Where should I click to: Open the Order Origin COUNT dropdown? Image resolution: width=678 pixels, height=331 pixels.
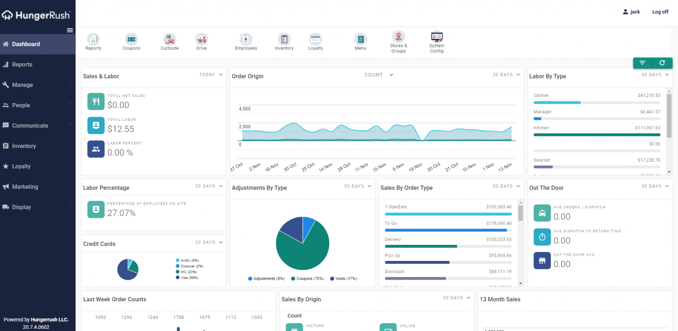pos(379,75)
